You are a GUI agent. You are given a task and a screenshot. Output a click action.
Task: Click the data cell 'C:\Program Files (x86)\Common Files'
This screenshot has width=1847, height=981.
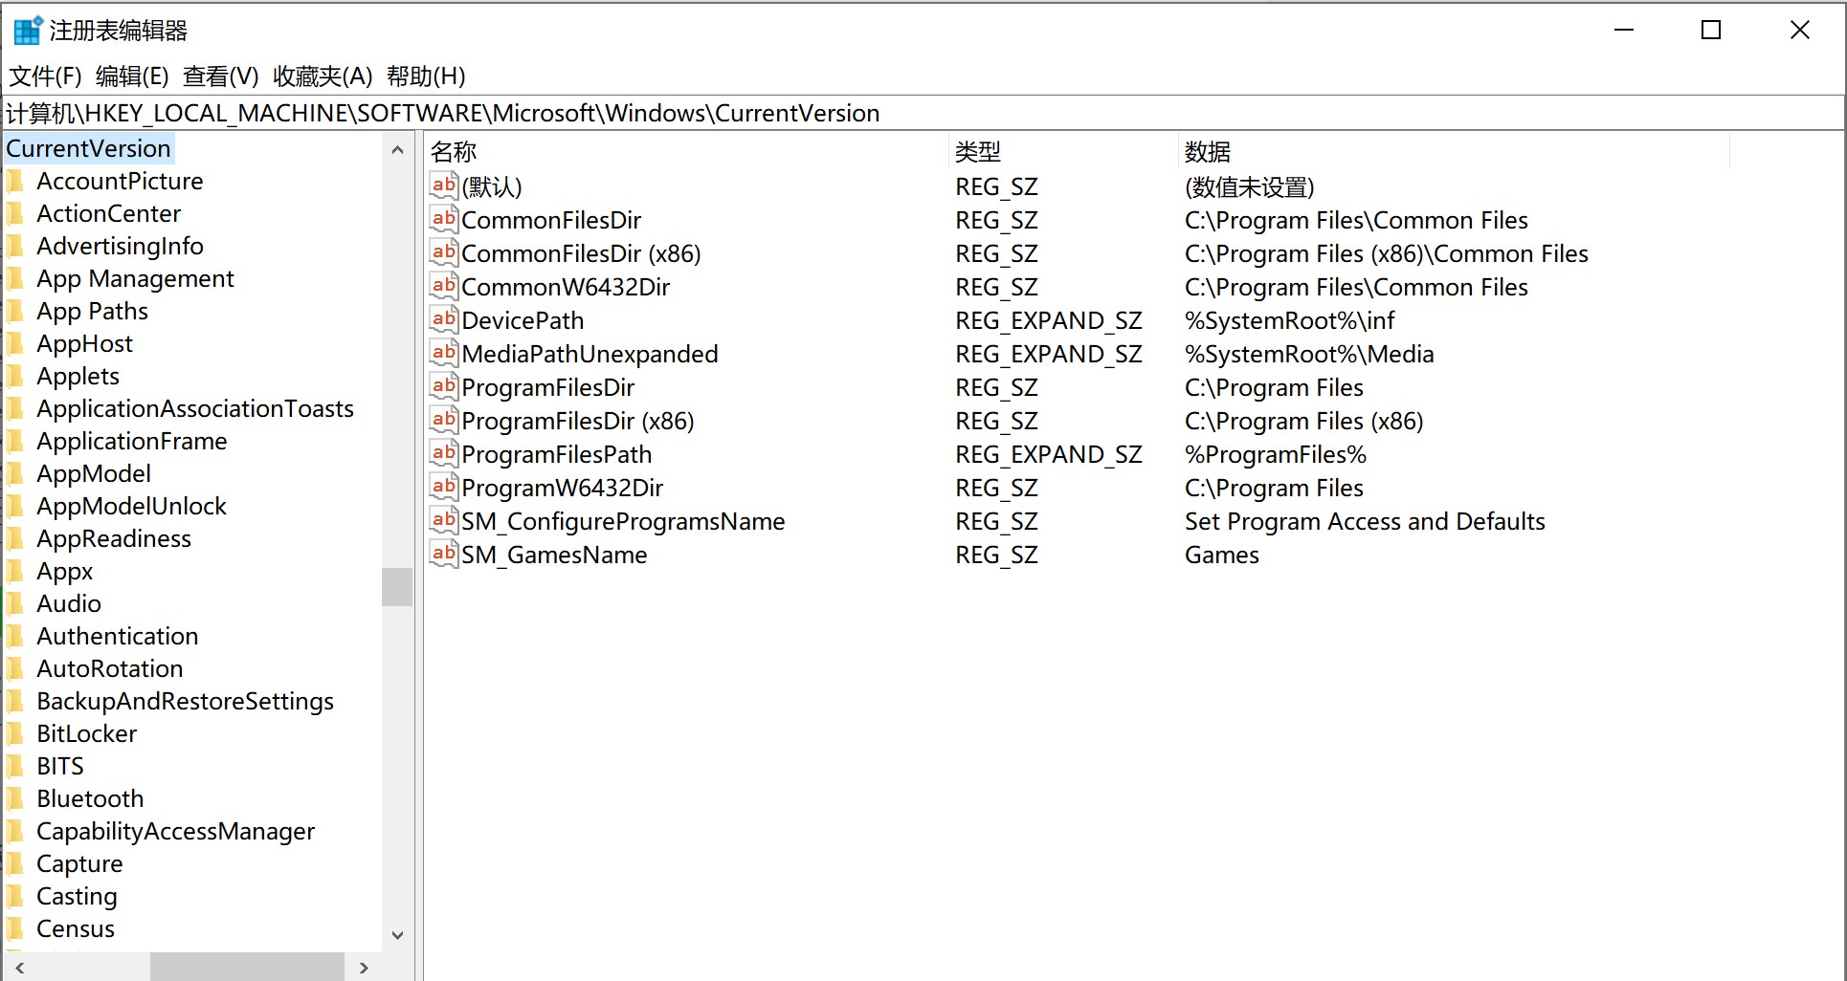tap(1387, 254)
